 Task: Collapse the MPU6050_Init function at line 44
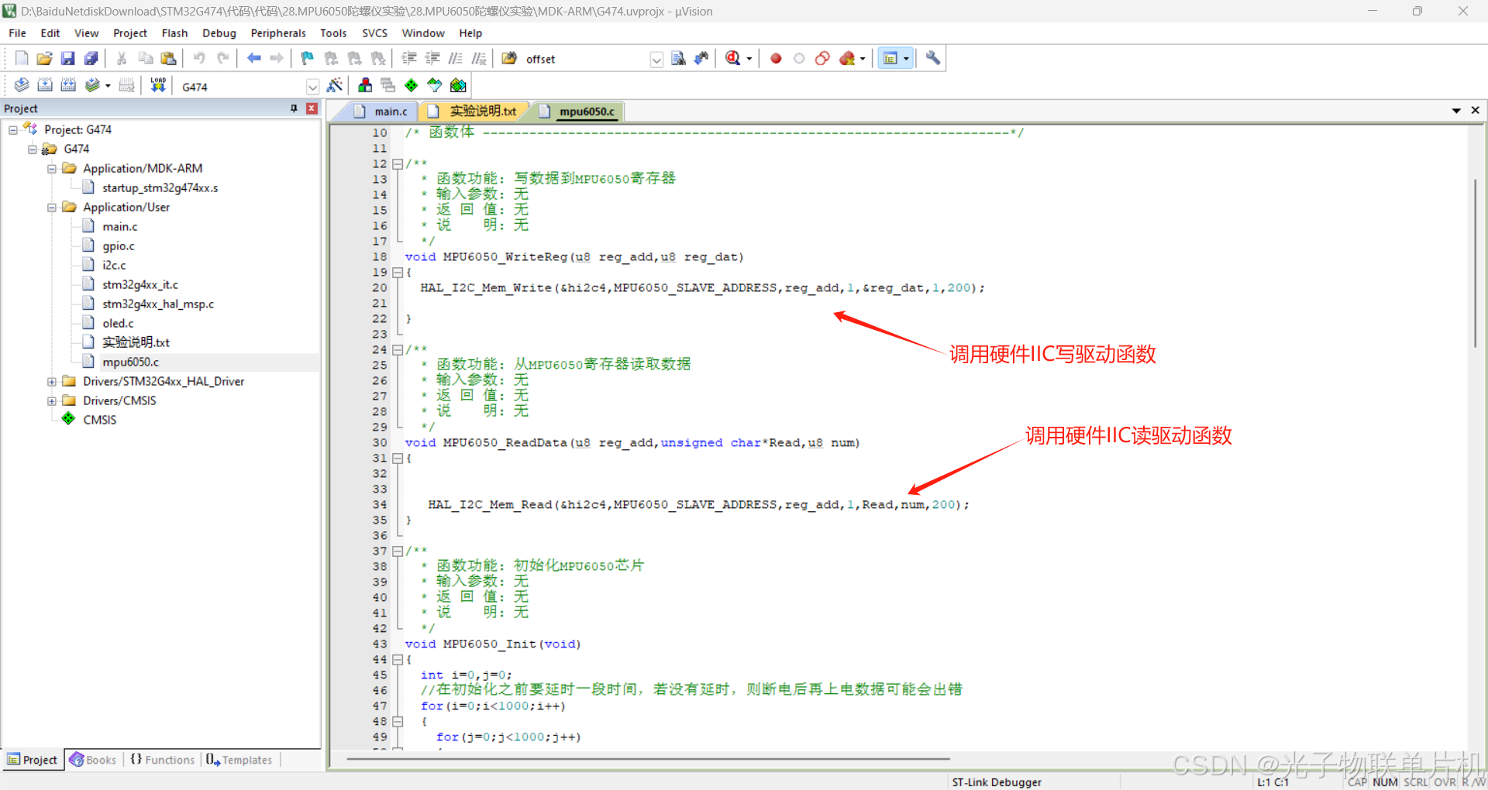398,660
